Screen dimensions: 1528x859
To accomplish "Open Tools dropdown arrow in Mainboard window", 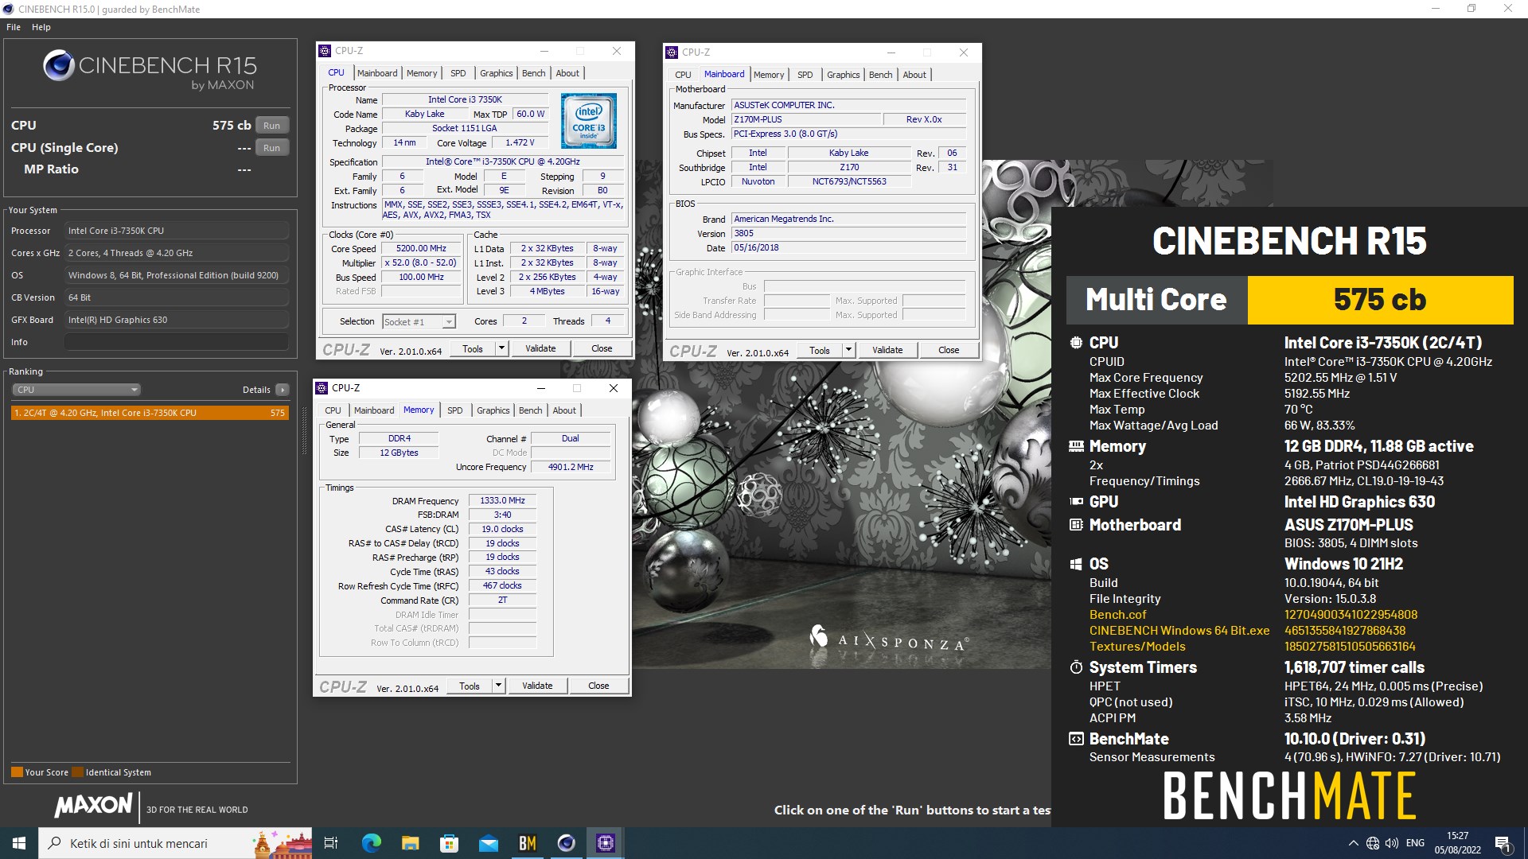I will 848,350.
